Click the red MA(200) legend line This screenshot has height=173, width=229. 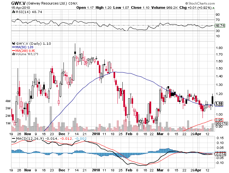(x=14, y=51)
